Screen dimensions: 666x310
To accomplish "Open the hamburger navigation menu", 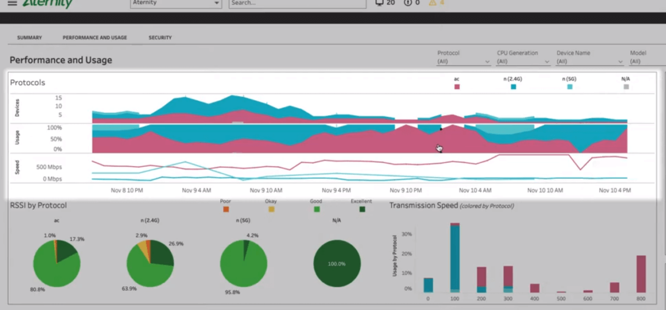I will click(12, 3).
